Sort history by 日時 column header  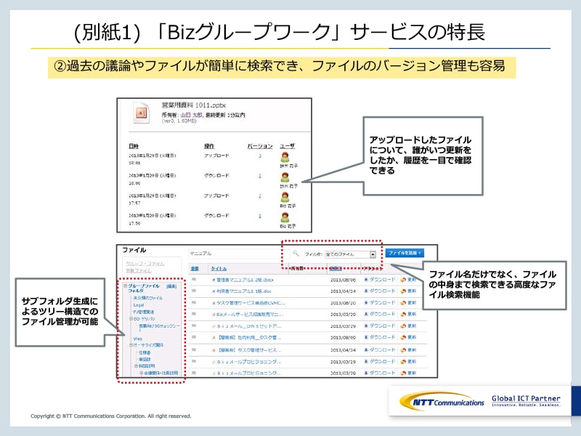(x=134, y=146)
